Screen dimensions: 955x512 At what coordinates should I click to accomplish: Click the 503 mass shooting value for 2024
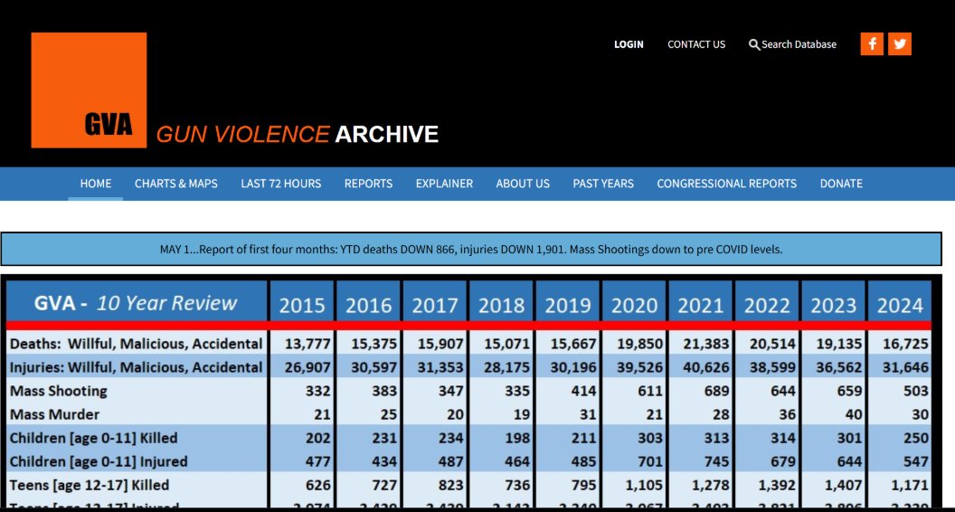point(916,391)
